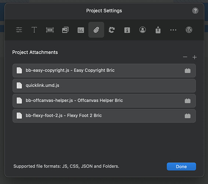Screen dimensions: 208x184
Task: Open the user account settings tab
Action: [143, 30]
